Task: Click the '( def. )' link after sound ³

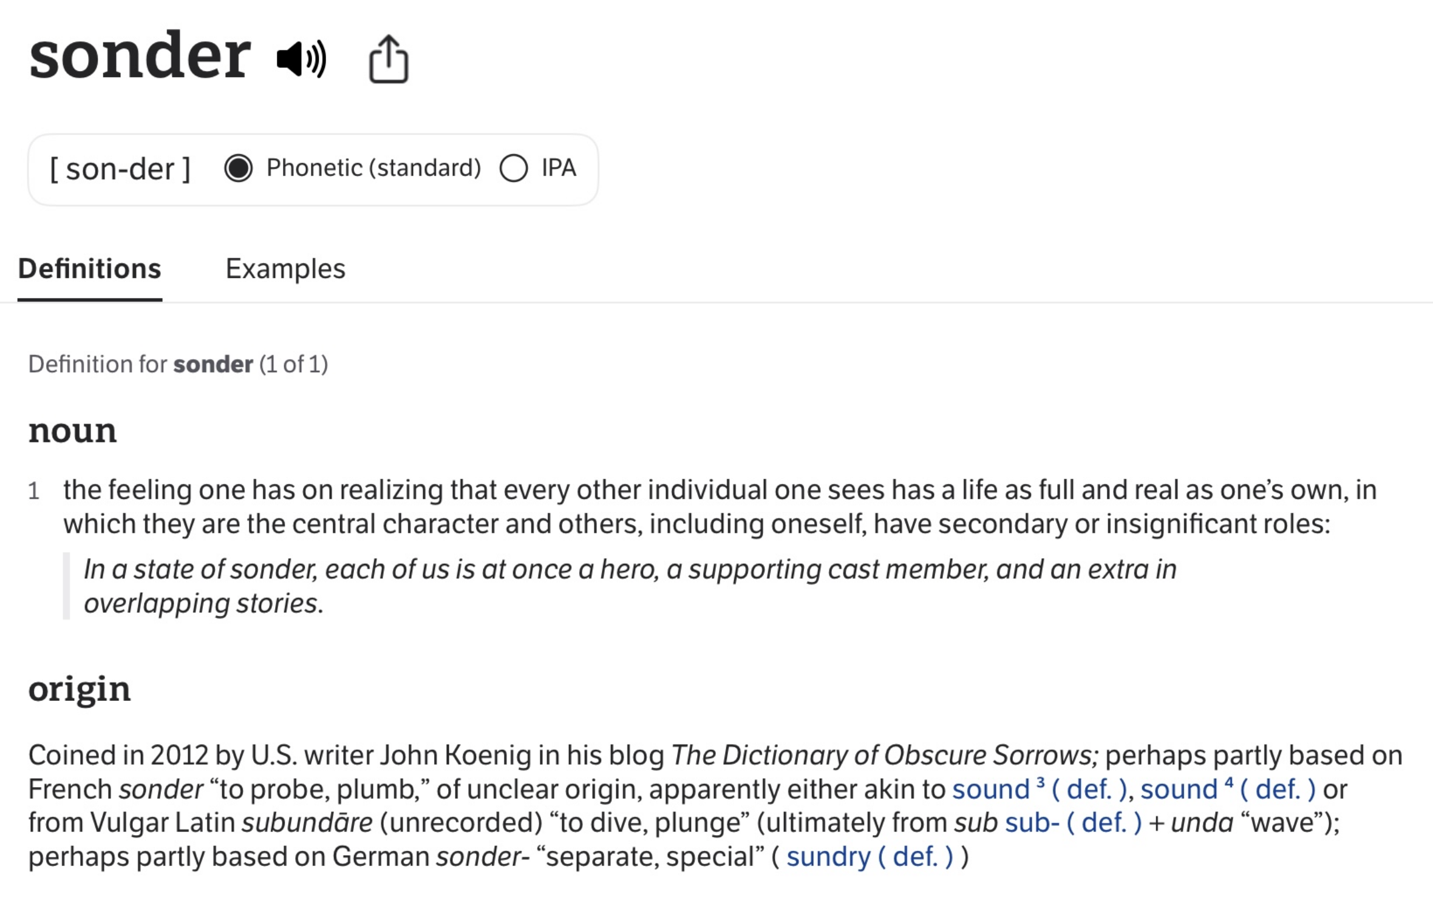Action: pyautogui.click(x=1089, y=790)
